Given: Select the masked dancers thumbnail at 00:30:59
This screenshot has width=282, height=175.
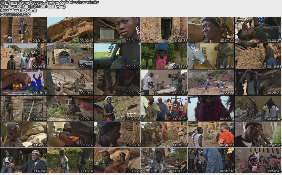Looking at the screenshot, I should click(164, 108).
